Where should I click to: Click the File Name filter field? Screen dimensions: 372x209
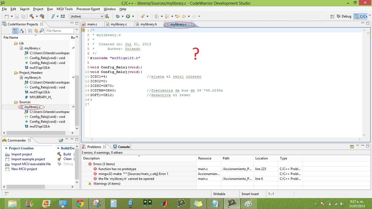59,31
